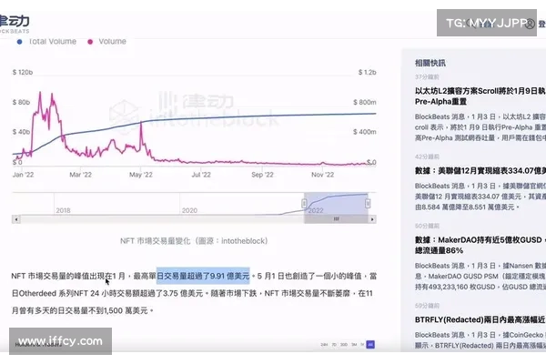This screenshot has height=364, width=546.
Task: Click the May '22 volume spike on the chart
Action: pyautogui.click(x=141, y=124)
